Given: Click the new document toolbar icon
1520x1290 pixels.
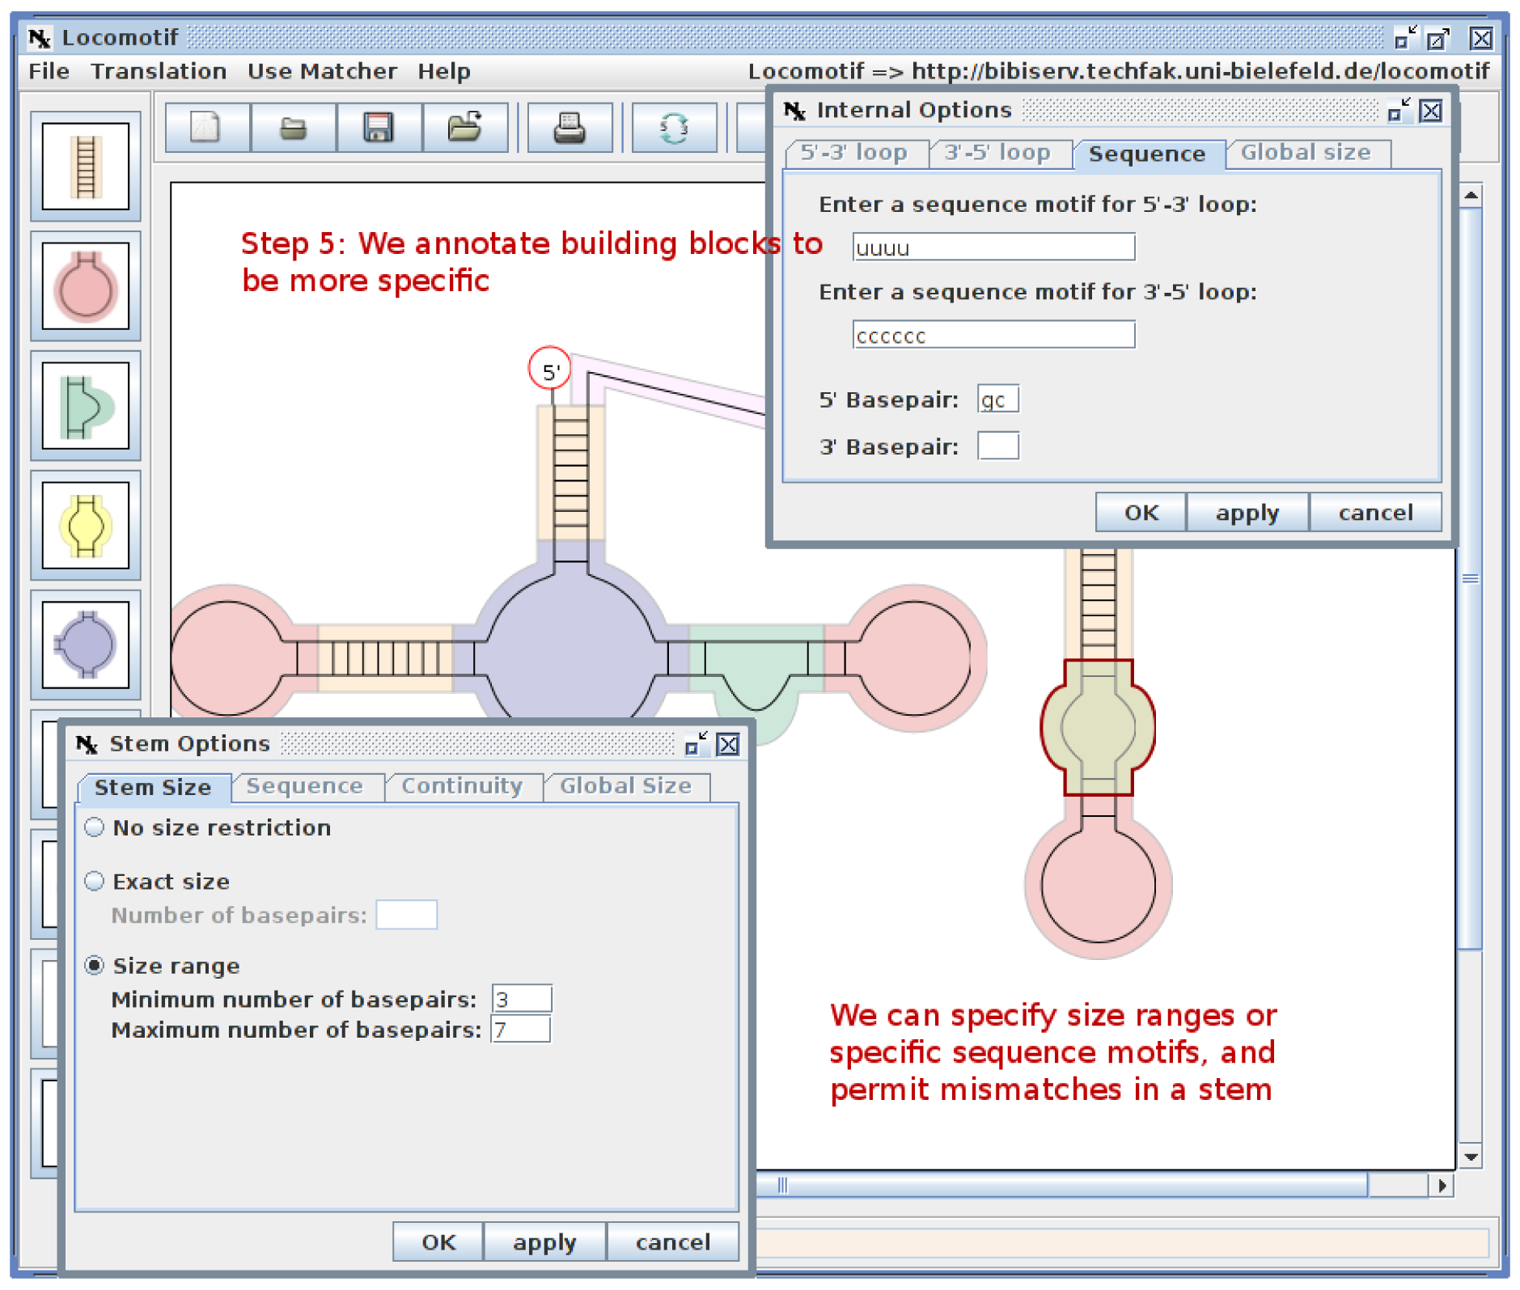Looking at the screenshot, I should pos(207,128).
